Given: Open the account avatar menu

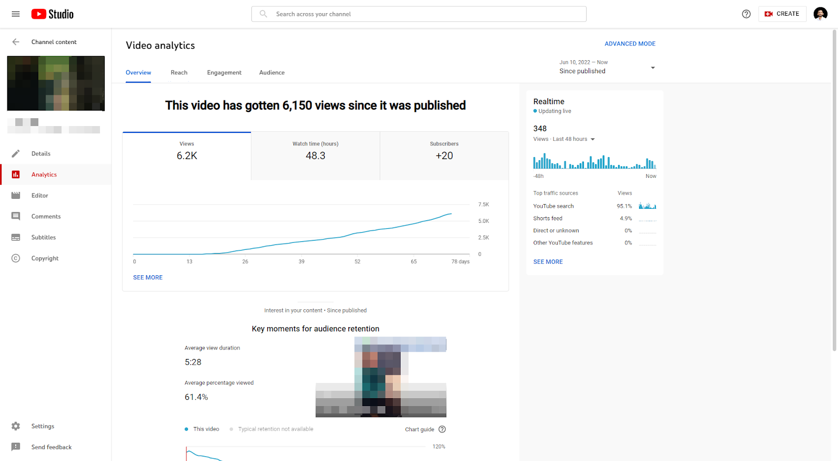Looking at the screenshot, I should 820,14.
